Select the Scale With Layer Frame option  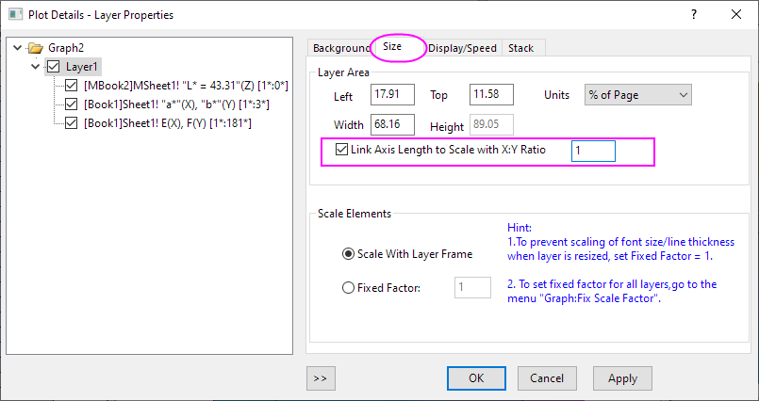click(x=348, y=253)
